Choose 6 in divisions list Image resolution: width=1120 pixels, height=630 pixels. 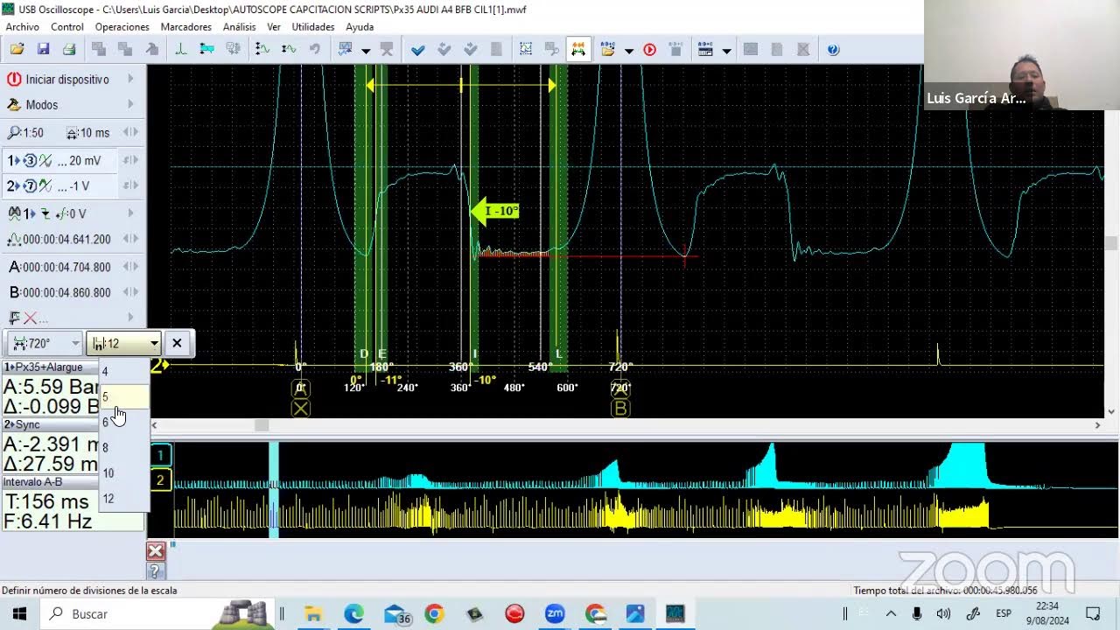[x=123, y=422]
